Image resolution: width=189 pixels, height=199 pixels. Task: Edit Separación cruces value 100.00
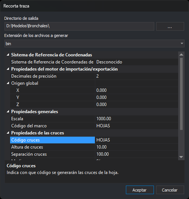tap(136, 154)
